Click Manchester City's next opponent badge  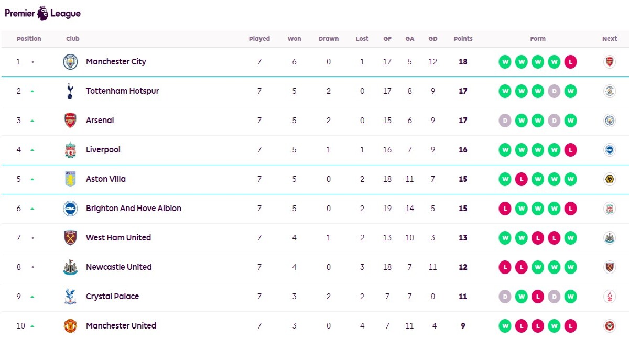pos(609,62)
